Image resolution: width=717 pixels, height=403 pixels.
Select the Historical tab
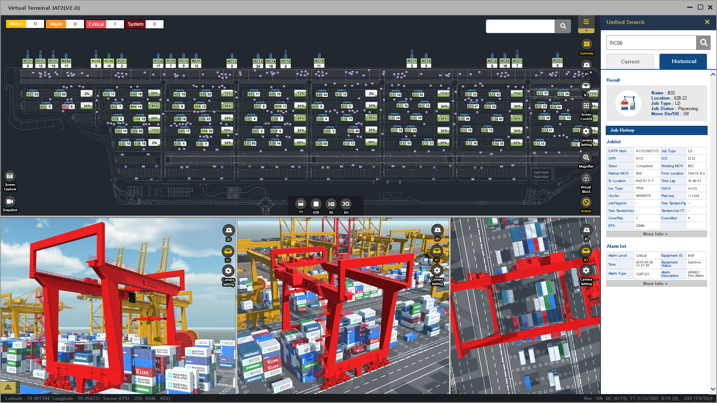point(683,62)
